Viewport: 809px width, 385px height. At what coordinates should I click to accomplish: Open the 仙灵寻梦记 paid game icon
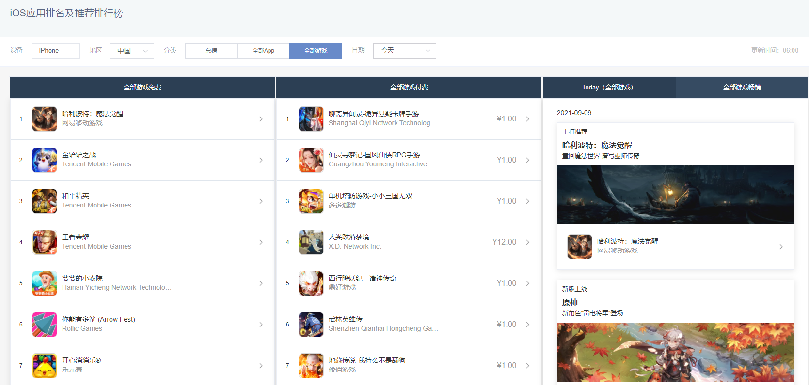tap(311, 160)
